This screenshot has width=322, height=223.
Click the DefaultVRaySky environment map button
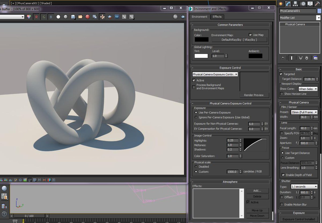pos(239,40)
